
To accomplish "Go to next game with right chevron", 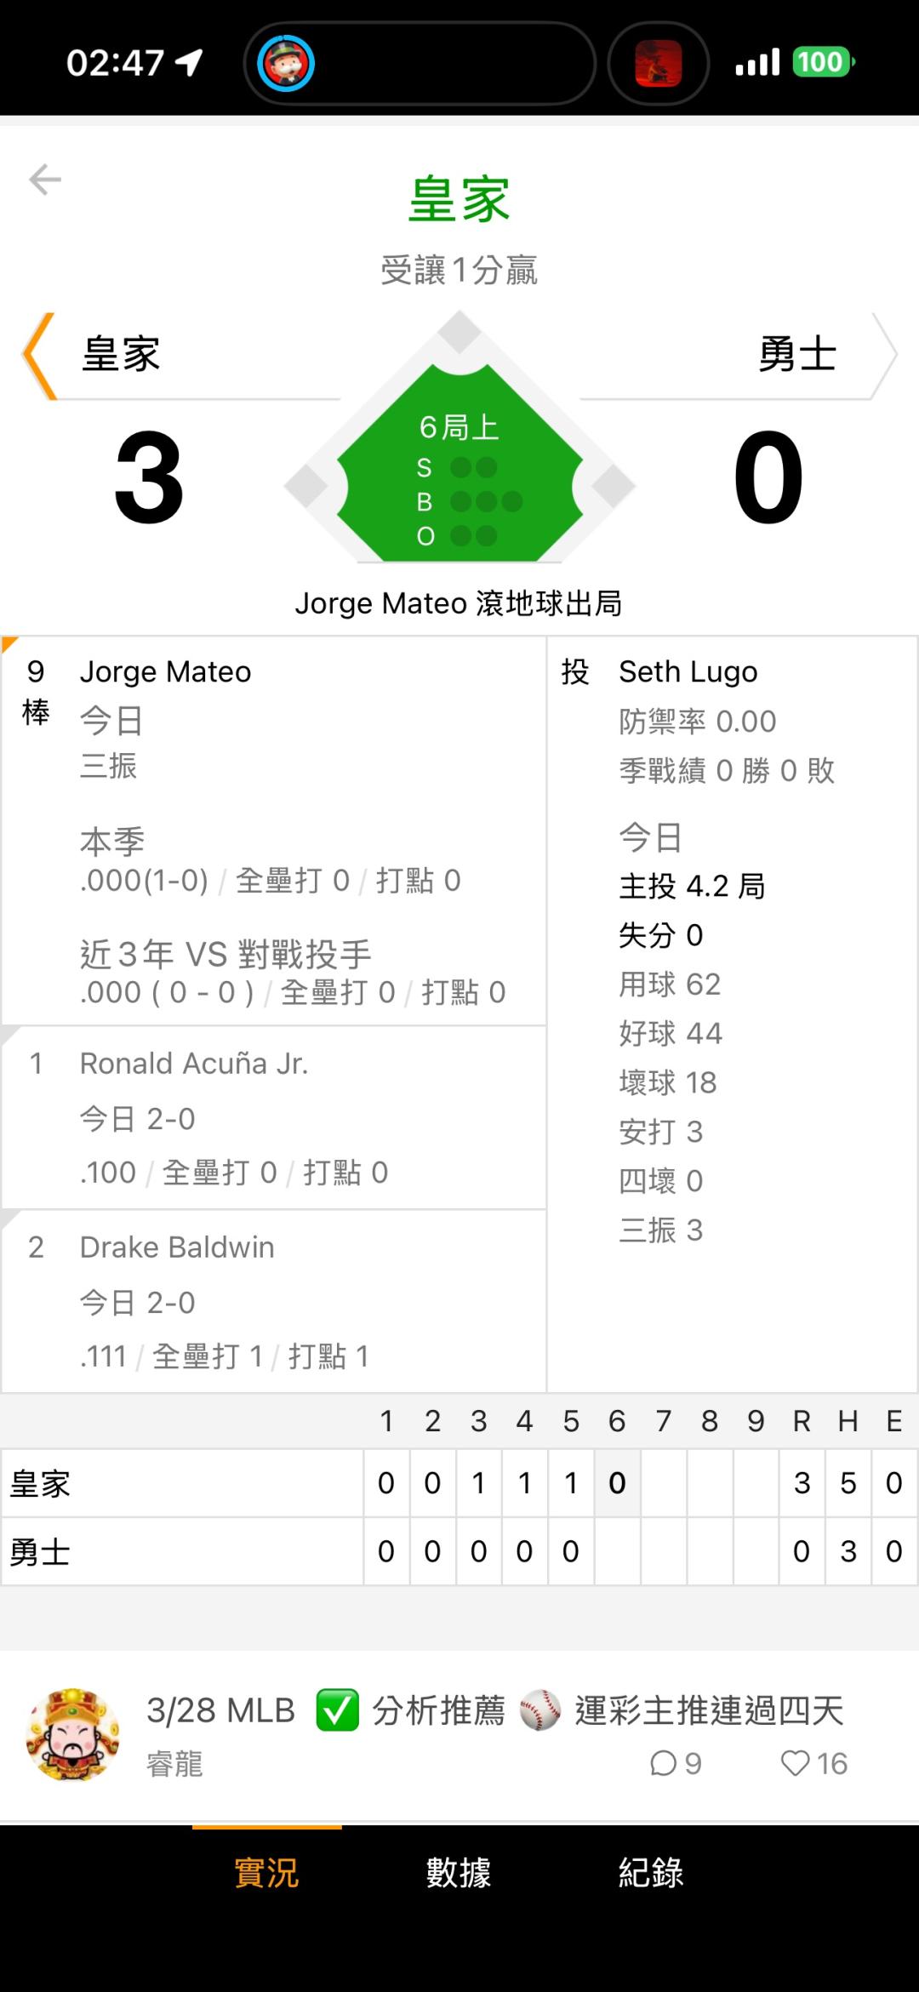I will [x=884, y=356].
